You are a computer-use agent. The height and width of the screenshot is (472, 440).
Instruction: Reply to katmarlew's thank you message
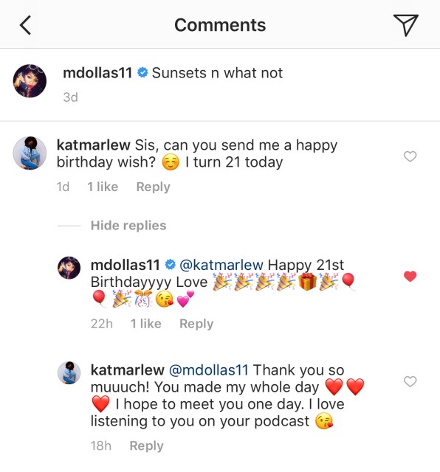[146, 445]
